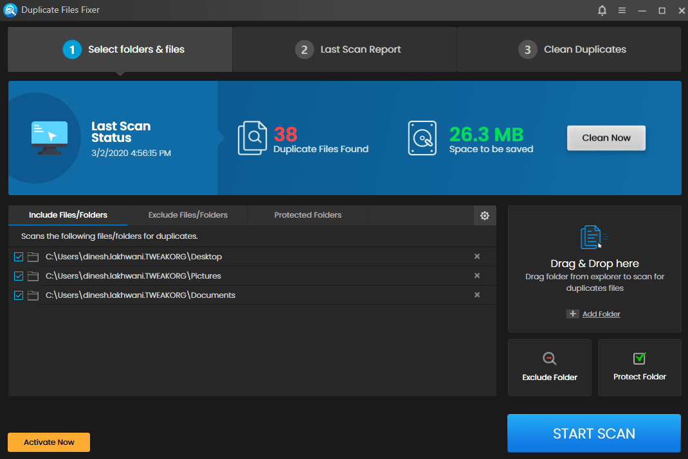Maximize the Duplicate Files Fixer window

coord(662,10)
